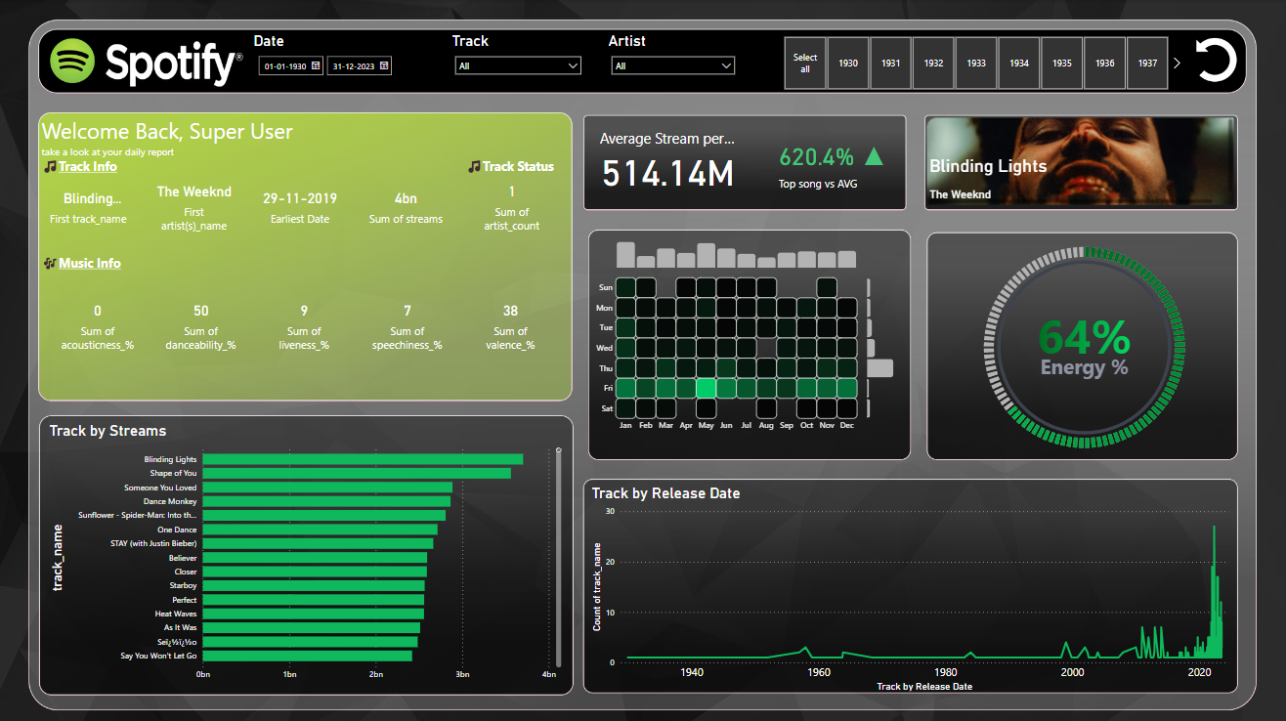Toggle the 1930 year slicer tile
The image size is (1286, 721).
[x=848, y=64]
